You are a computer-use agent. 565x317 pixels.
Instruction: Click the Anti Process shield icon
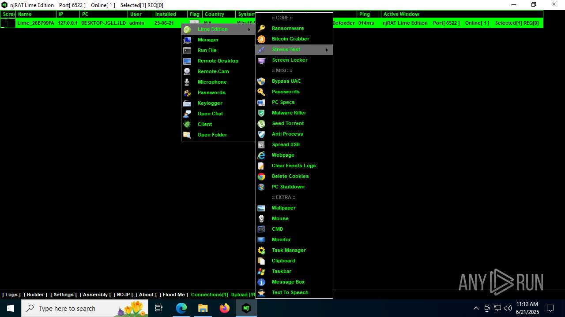[x=261, y=134]
